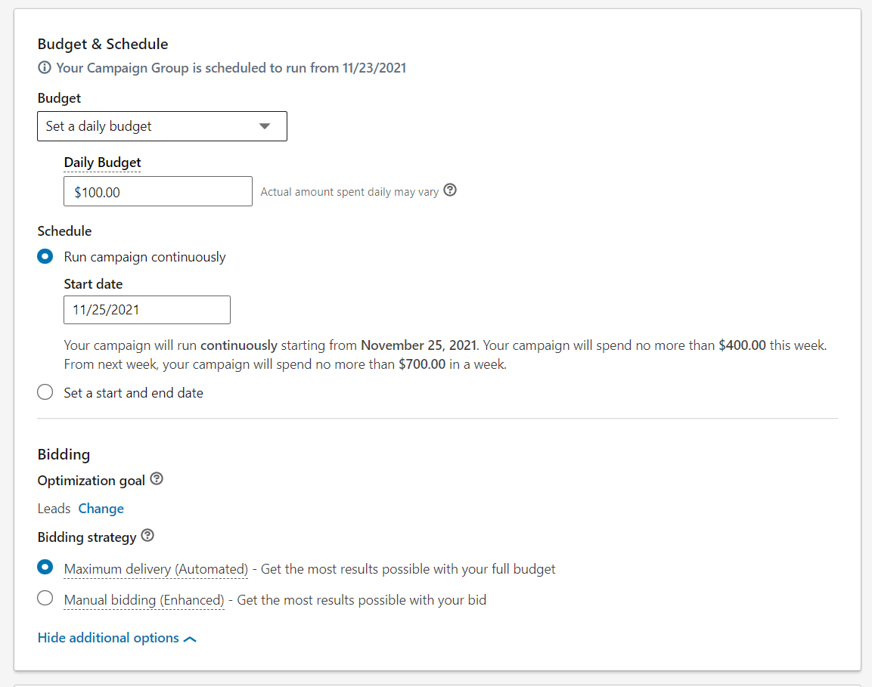Viewport: 872px width, 687px height.
Task: Open the help tooltip about daily spend varying
Action: [x=450, y=190]
